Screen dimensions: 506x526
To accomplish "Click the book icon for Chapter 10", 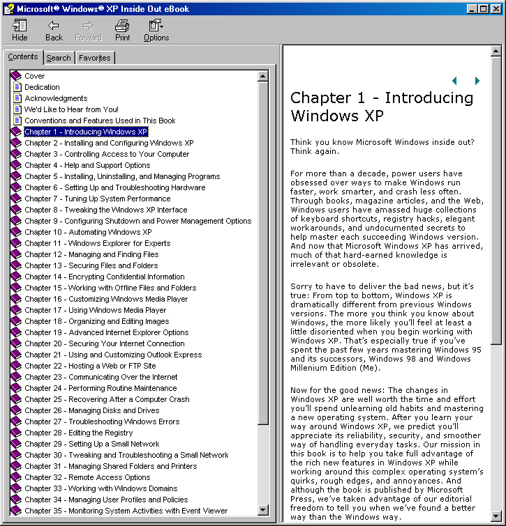I will (x=16, y=232).
